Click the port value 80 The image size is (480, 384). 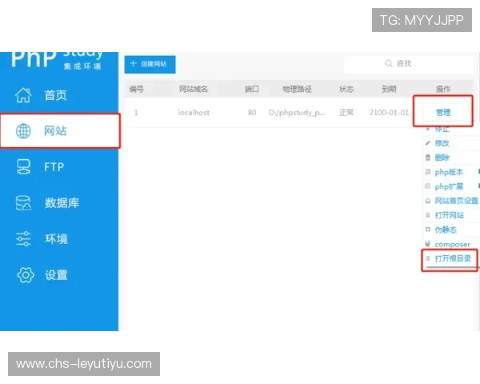point(252,112)
